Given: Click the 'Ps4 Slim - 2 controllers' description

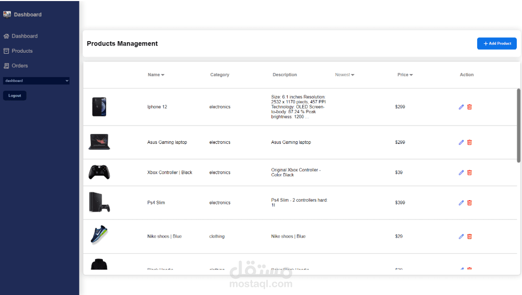Looking at the screenshot, I should pyautogui.click(x=299, y=203).
